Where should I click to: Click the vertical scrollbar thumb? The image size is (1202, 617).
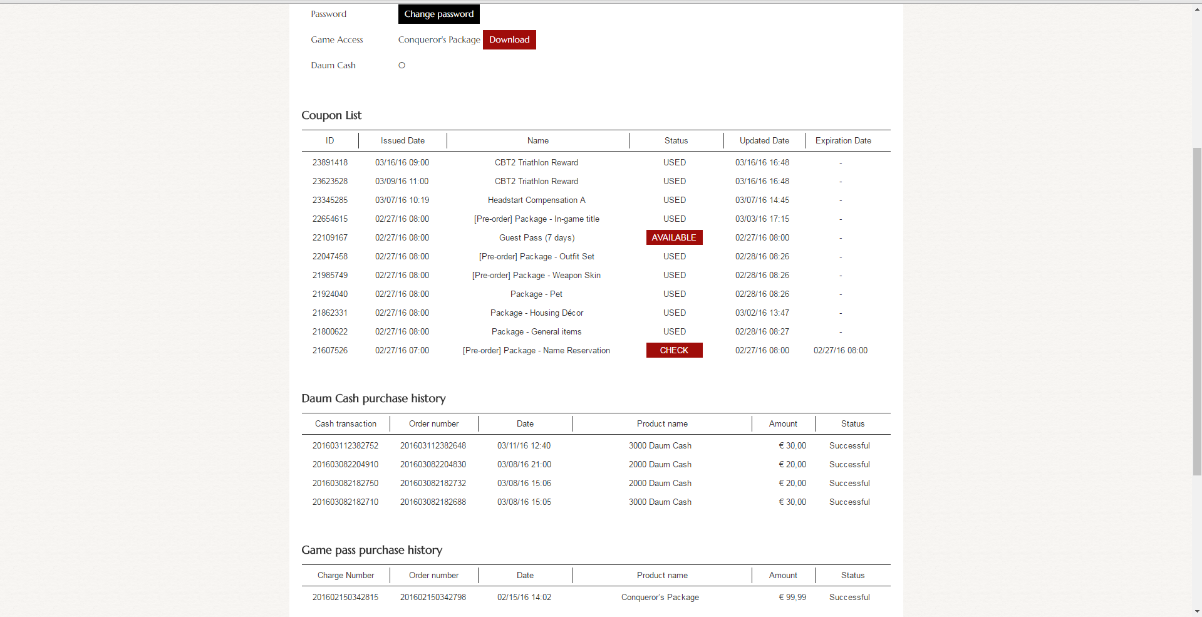[1197, 311]
